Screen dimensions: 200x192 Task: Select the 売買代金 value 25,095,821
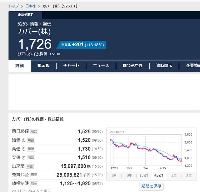(69, 175)
